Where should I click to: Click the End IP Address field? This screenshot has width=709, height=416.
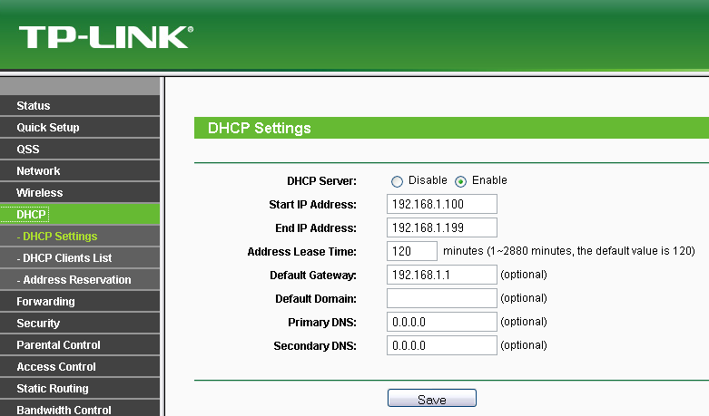442,227
